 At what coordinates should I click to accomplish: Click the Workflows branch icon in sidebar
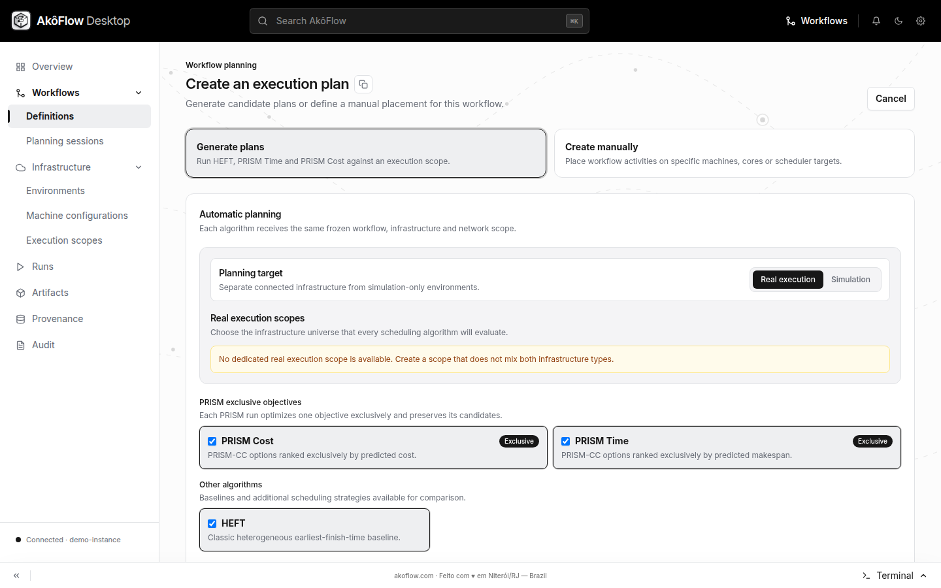coord(20,93)
